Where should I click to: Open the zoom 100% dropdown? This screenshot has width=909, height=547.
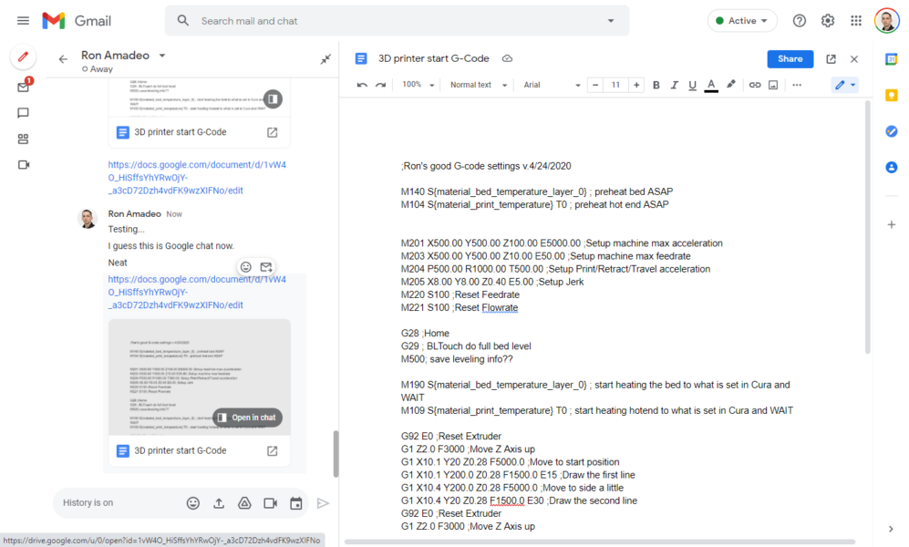(418, 85)
